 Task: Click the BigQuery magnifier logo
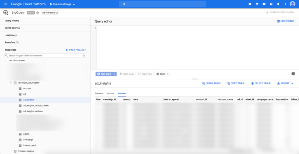[x=6, y=13]
